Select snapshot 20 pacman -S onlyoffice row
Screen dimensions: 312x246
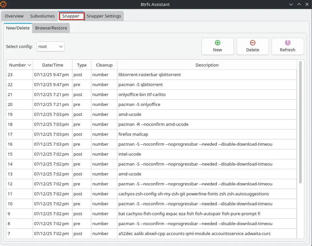click(152, 104)
